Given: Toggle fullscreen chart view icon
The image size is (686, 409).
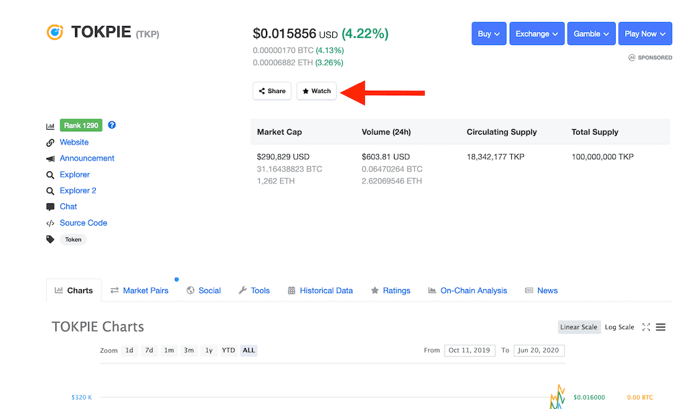Looking at the screenshot, I should coord(646,327).
